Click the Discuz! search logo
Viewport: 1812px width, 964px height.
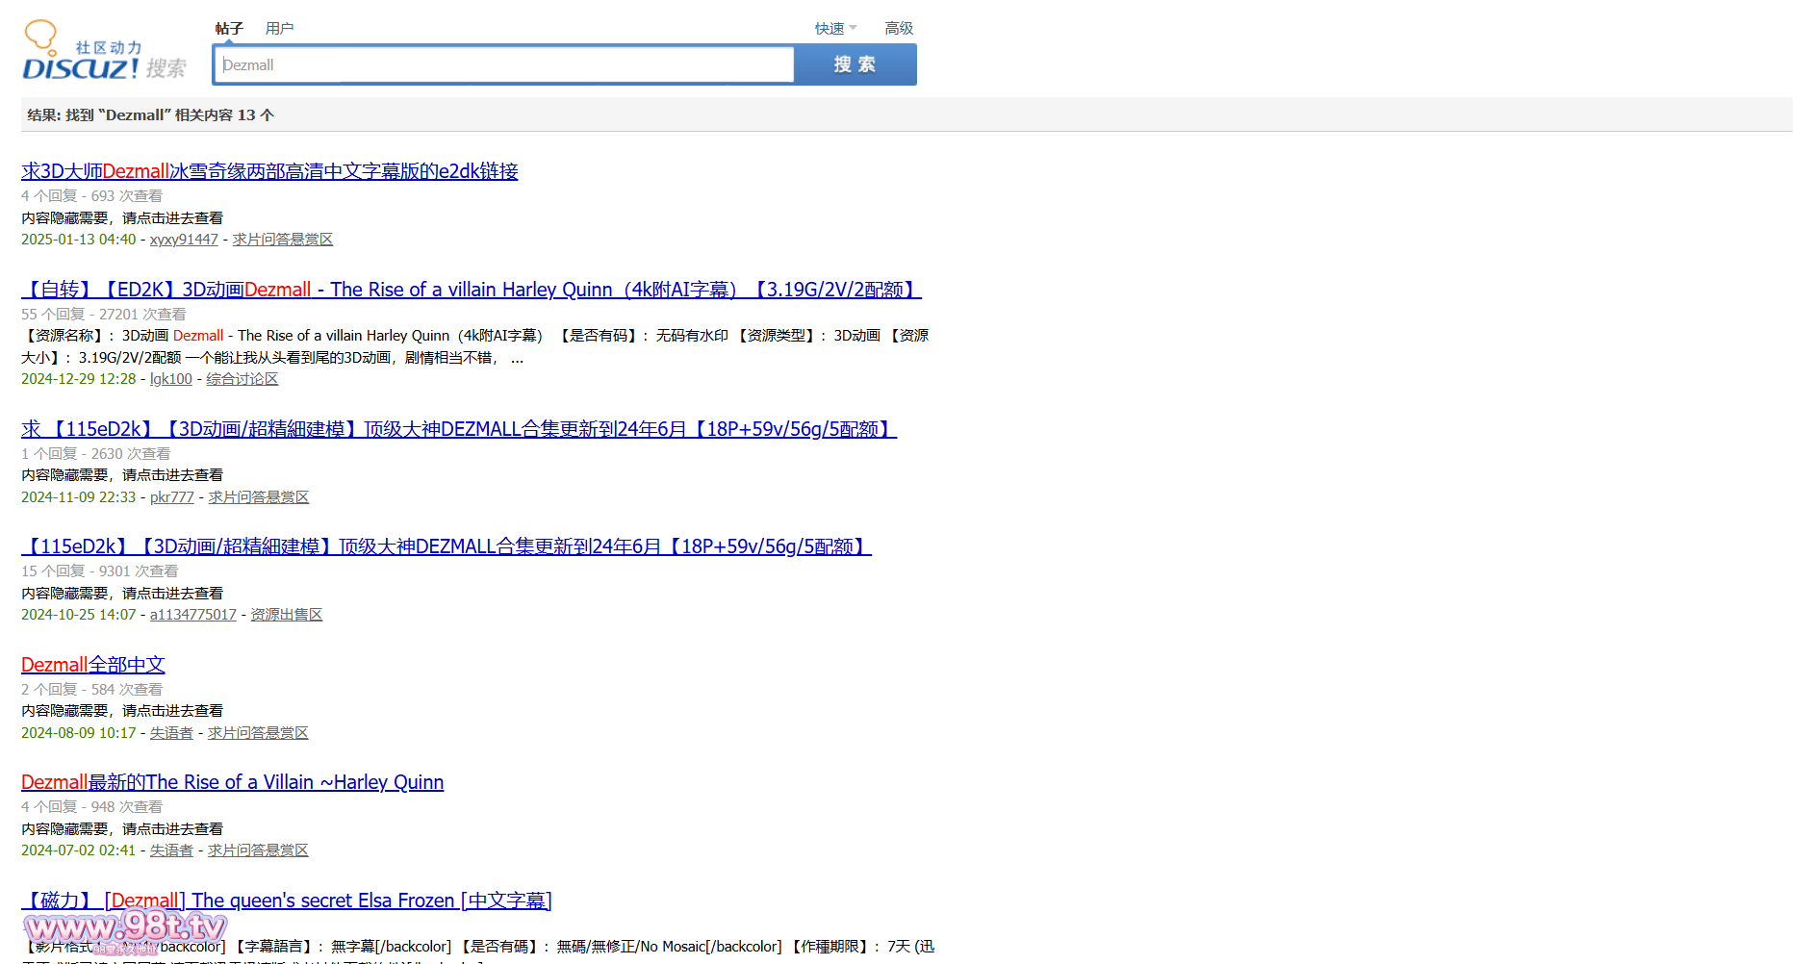pyautogui.click(x=104, y=50)
